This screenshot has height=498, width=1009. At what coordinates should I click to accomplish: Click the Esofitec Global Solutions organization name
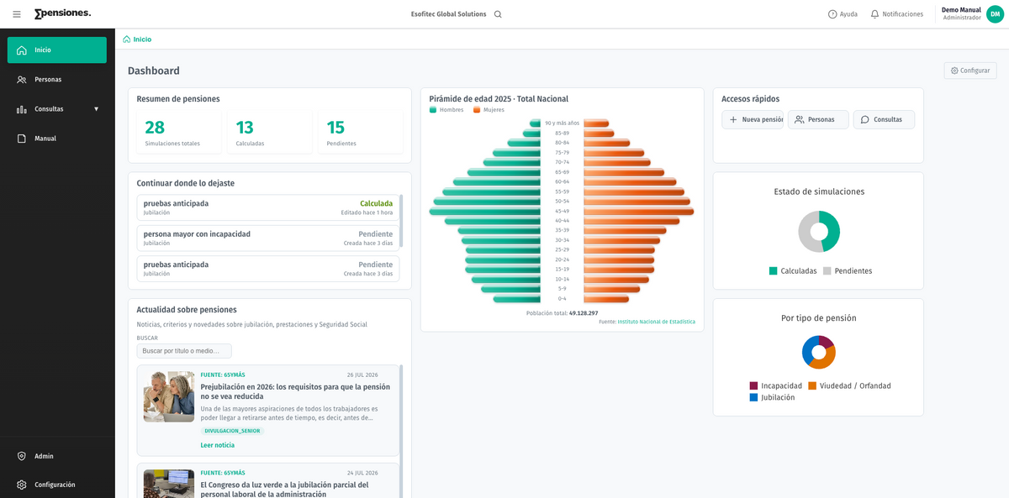click(x=448, y=14)
